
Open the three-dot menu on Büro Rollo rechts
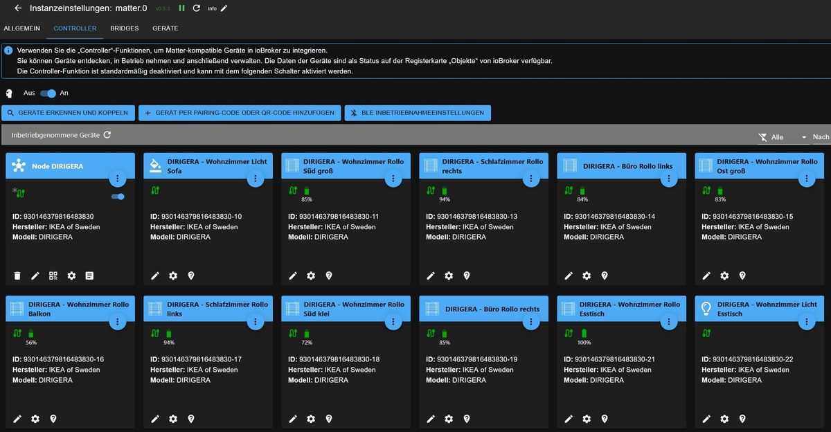point(531,322)
